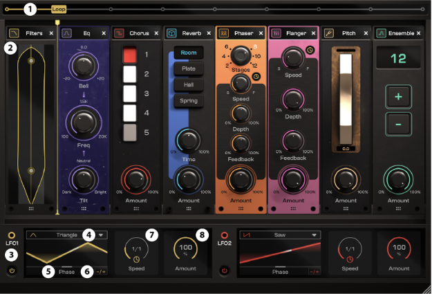Select the Hall reverb type
Screen dimensions: 432x294
(189, 84)
